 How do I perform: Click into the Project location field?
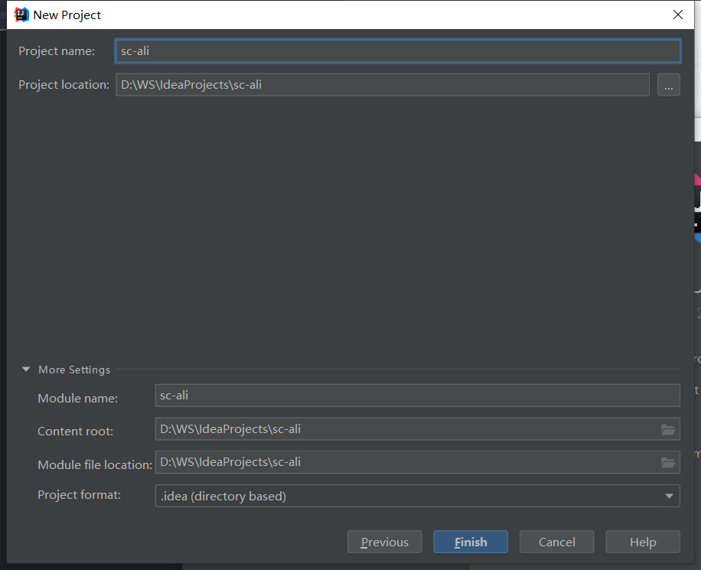(382, 85)
